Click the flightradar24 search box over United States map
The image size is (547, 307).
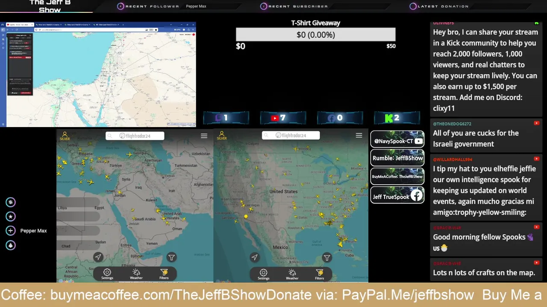[x=291, y=135]
